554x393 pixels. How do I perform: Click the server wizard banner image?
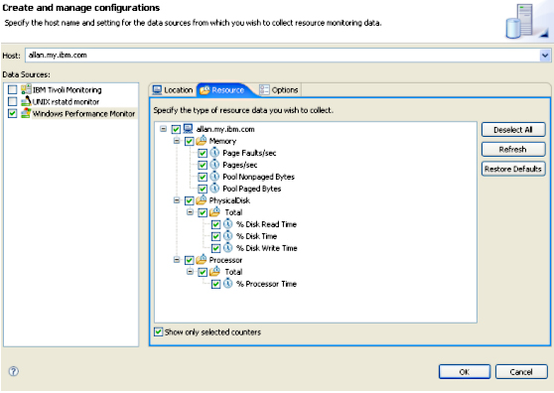(x=526, y=21)
